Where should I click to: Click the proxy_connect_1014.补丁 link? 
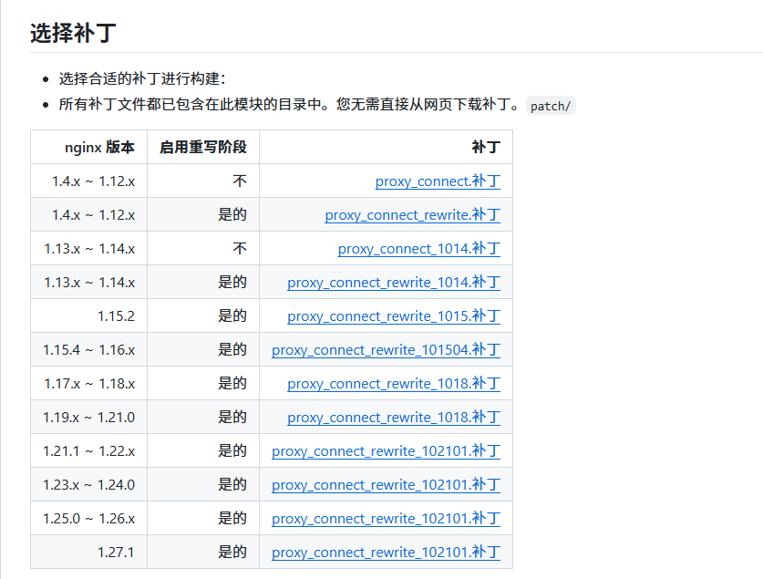point(418,249)
